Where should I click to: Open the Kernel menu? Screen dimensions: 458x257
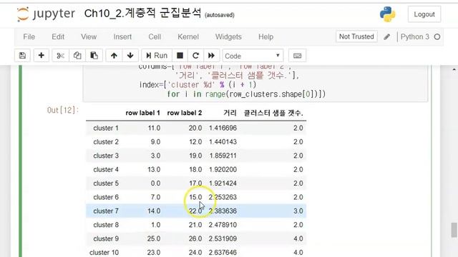coord(188,36)
